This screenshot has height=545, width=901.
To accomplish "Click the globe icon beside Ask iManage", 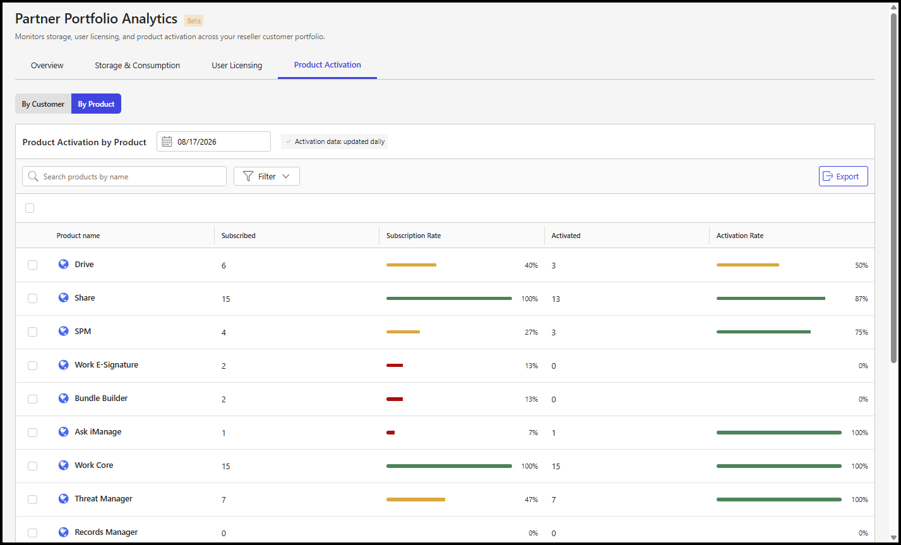I will 63,431.
